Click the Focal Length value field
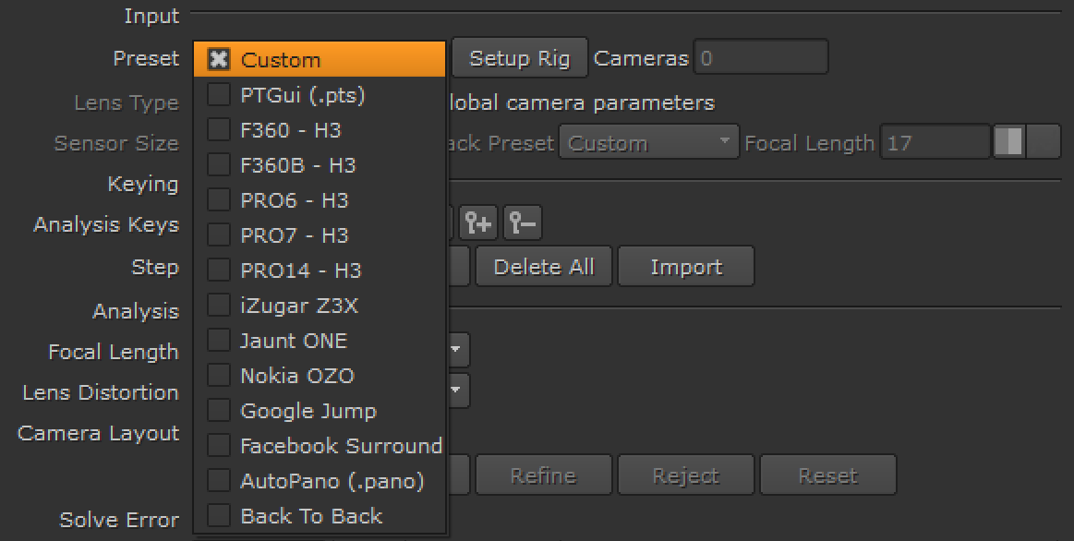This screenshot has width=1074, height=541. pyautogui.click(x=935, y=142)
